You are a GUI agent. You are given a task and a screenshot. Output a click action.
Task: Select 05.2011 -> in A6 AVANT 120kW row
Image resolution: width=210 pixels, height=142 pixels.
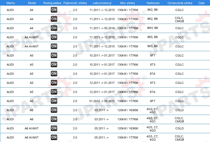(x=102, y=128)
